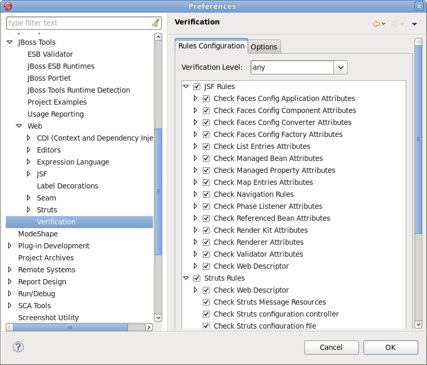427x365 pixels.
Task: Uncheck the JSF Rules checkbox
Action: (x=197, y=86)
